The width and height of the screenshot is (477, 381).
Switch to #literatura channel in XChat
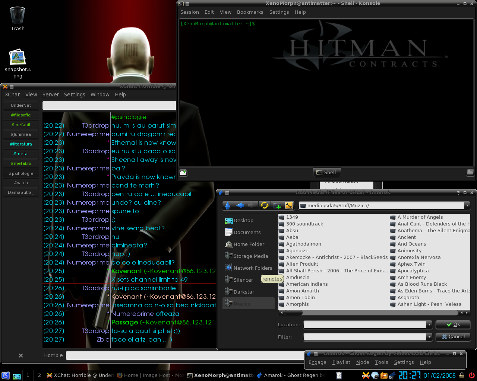(x=21, y=144)
